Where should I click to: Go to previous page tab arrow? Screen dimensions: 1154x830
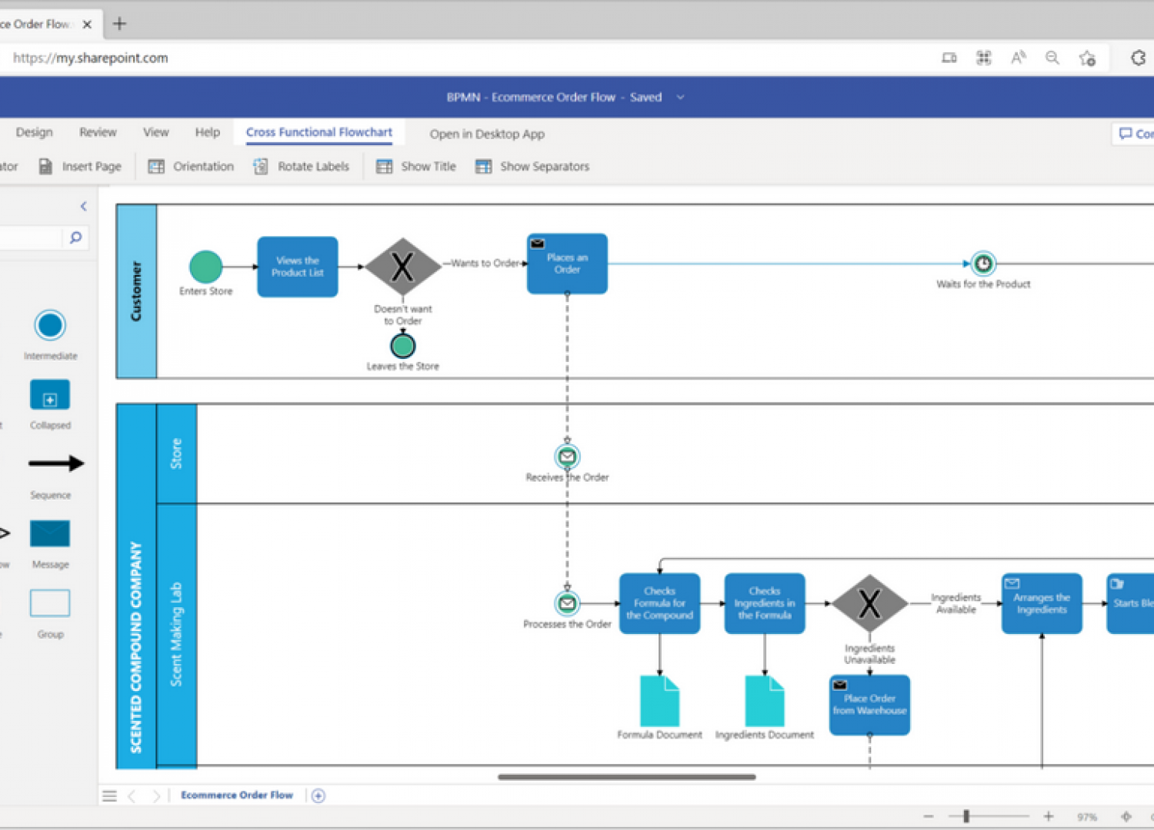132,796
